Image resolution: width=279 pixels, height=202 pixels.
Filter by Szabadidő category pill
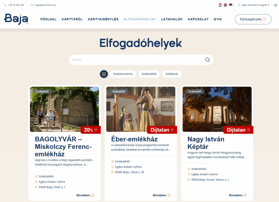click(x=149, y=74)
